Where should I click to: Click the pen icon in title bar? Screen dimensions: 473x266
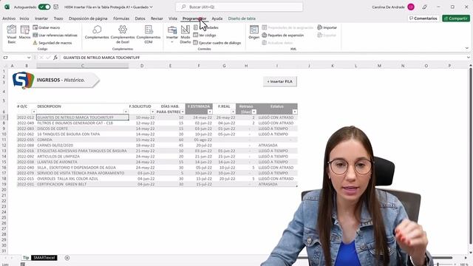[424, 7]
